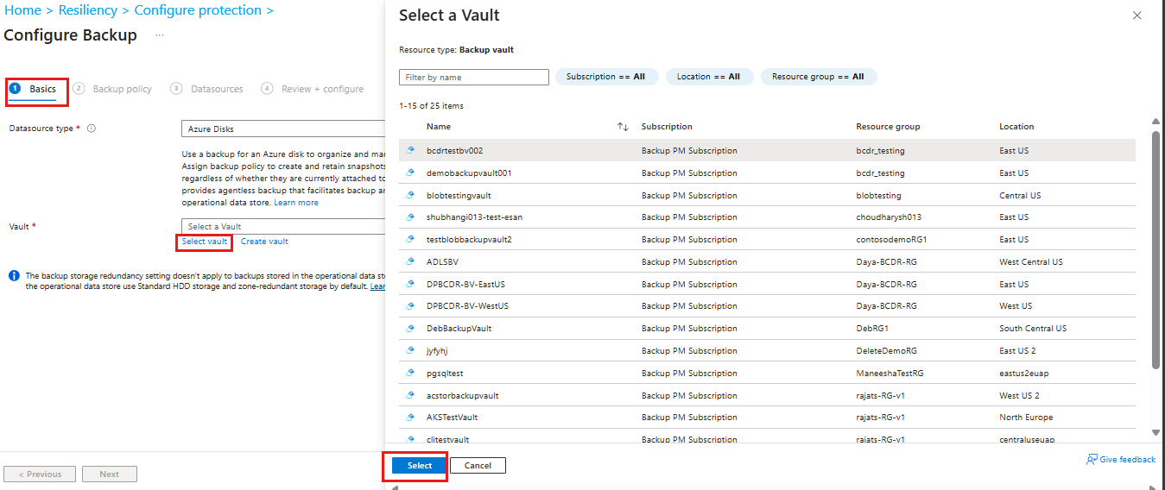Viewport: 1165px width, 490px height.
Task: Sort by Name using the arrows icon
Action: point(623,127)
